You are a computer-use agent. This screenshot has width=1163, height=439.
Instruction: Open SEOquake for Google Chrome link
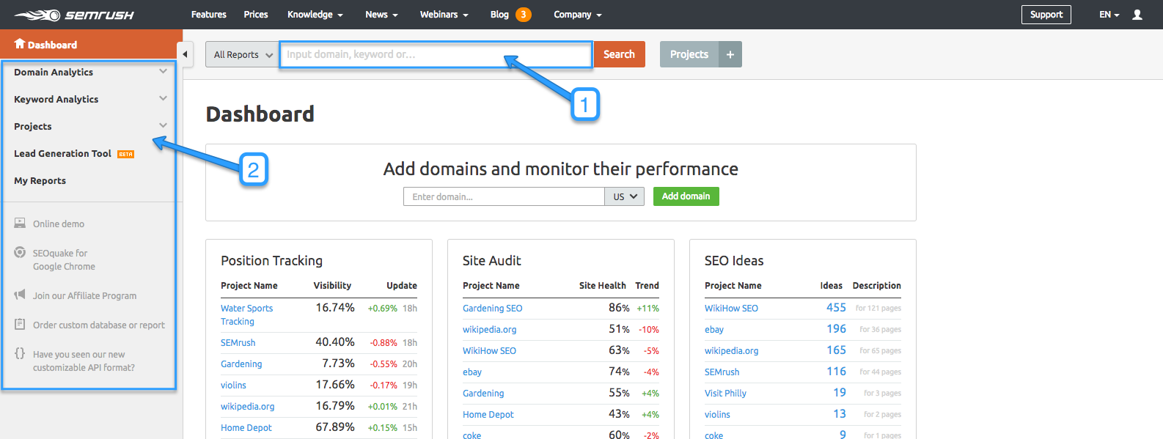tap(64, 259)
